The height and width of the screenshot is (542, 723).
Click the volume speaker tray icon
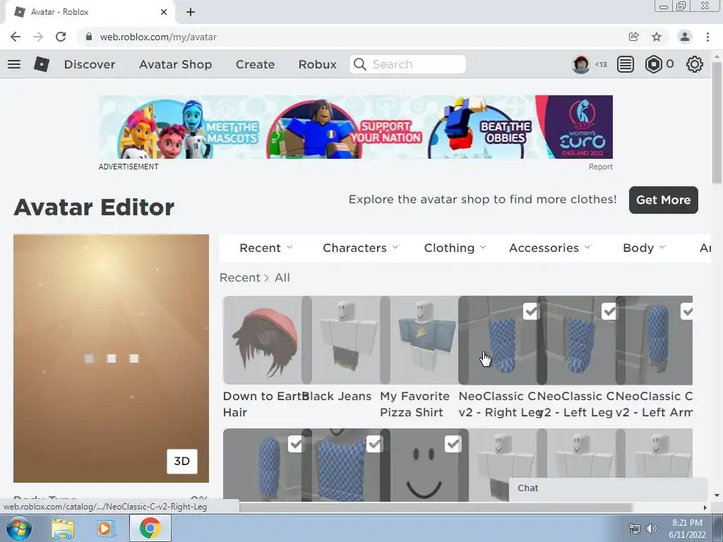(652, 529)
